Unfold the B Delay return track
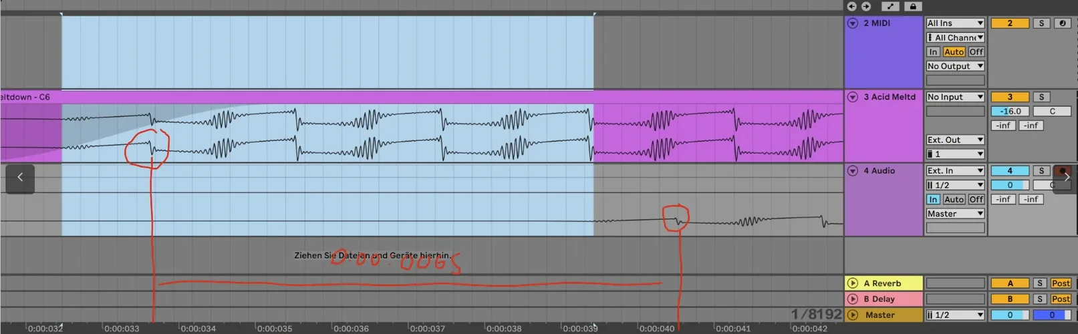Viewport: 1078px width, 334px height. point(853,299)
